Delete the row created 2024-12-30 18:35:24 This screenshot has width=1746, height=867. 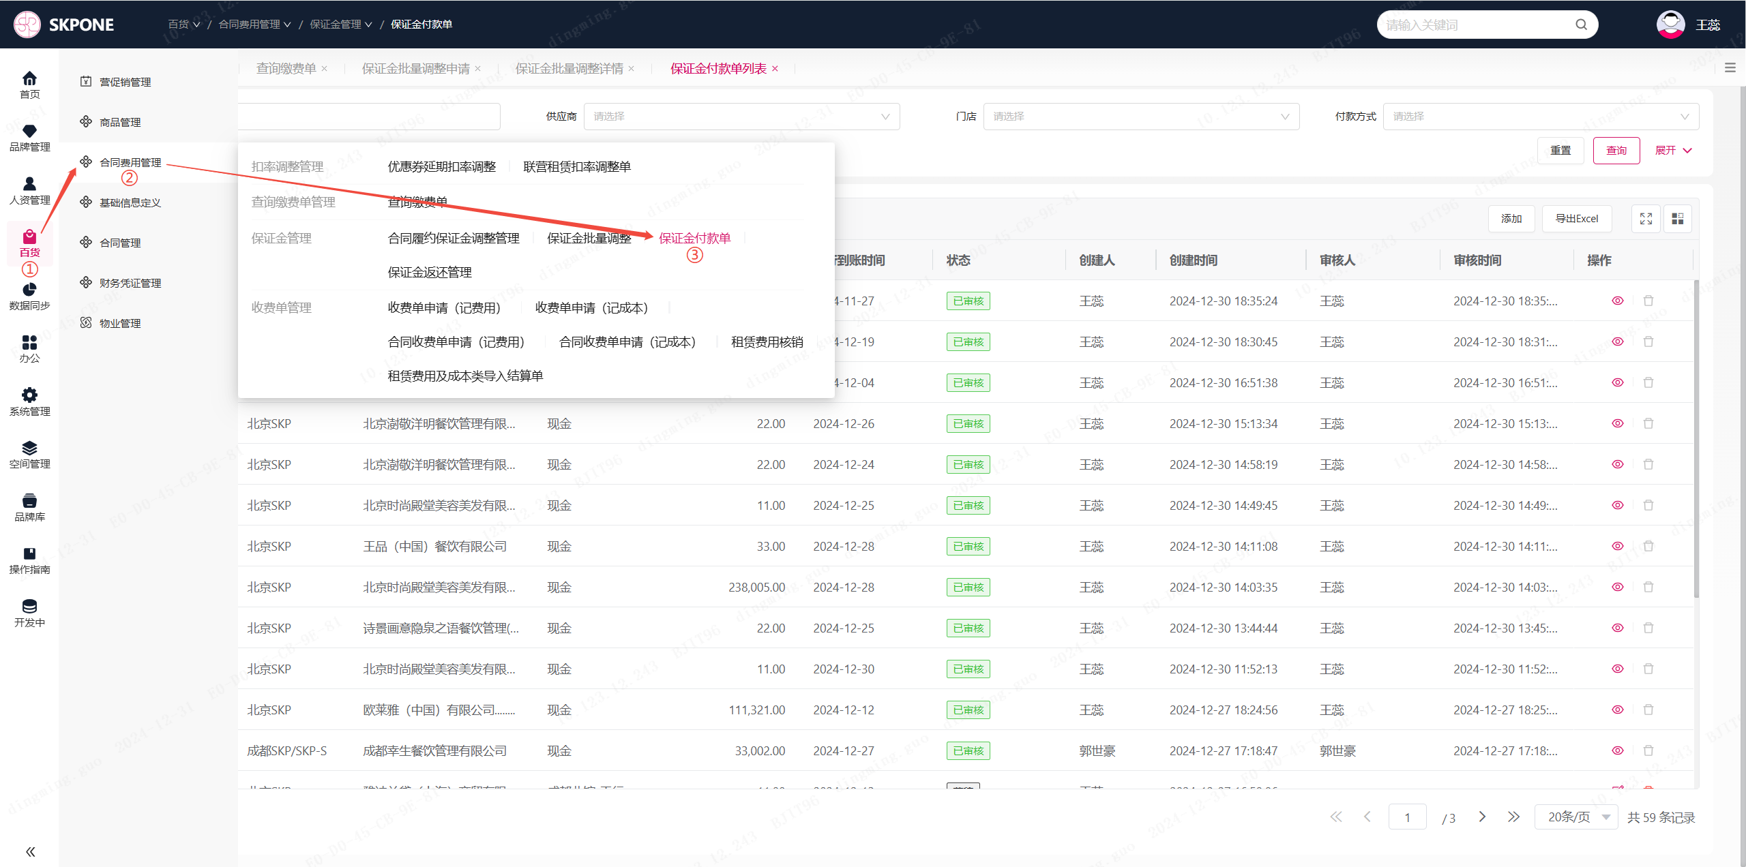point(1648,301)
